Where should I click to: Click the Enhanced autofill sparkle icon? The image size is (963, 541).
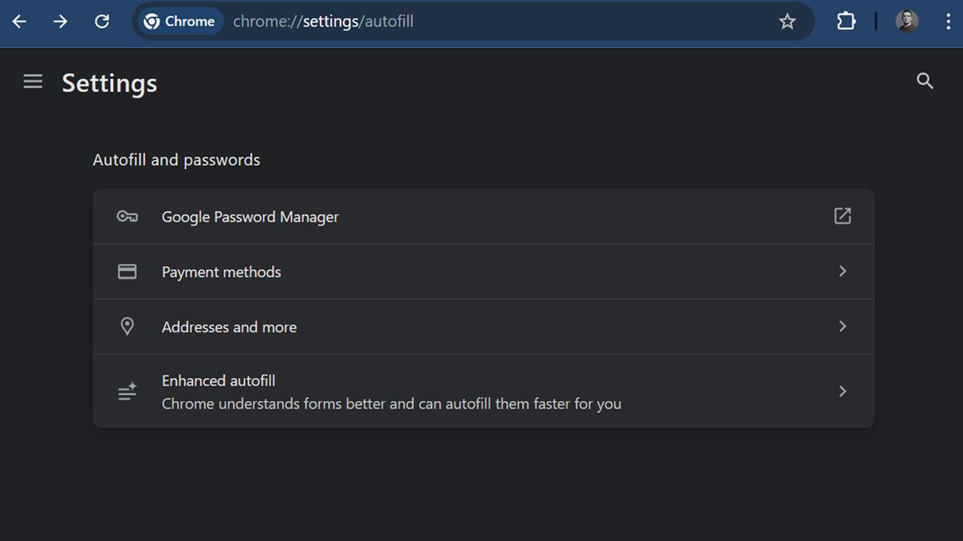tap(127, 391)
